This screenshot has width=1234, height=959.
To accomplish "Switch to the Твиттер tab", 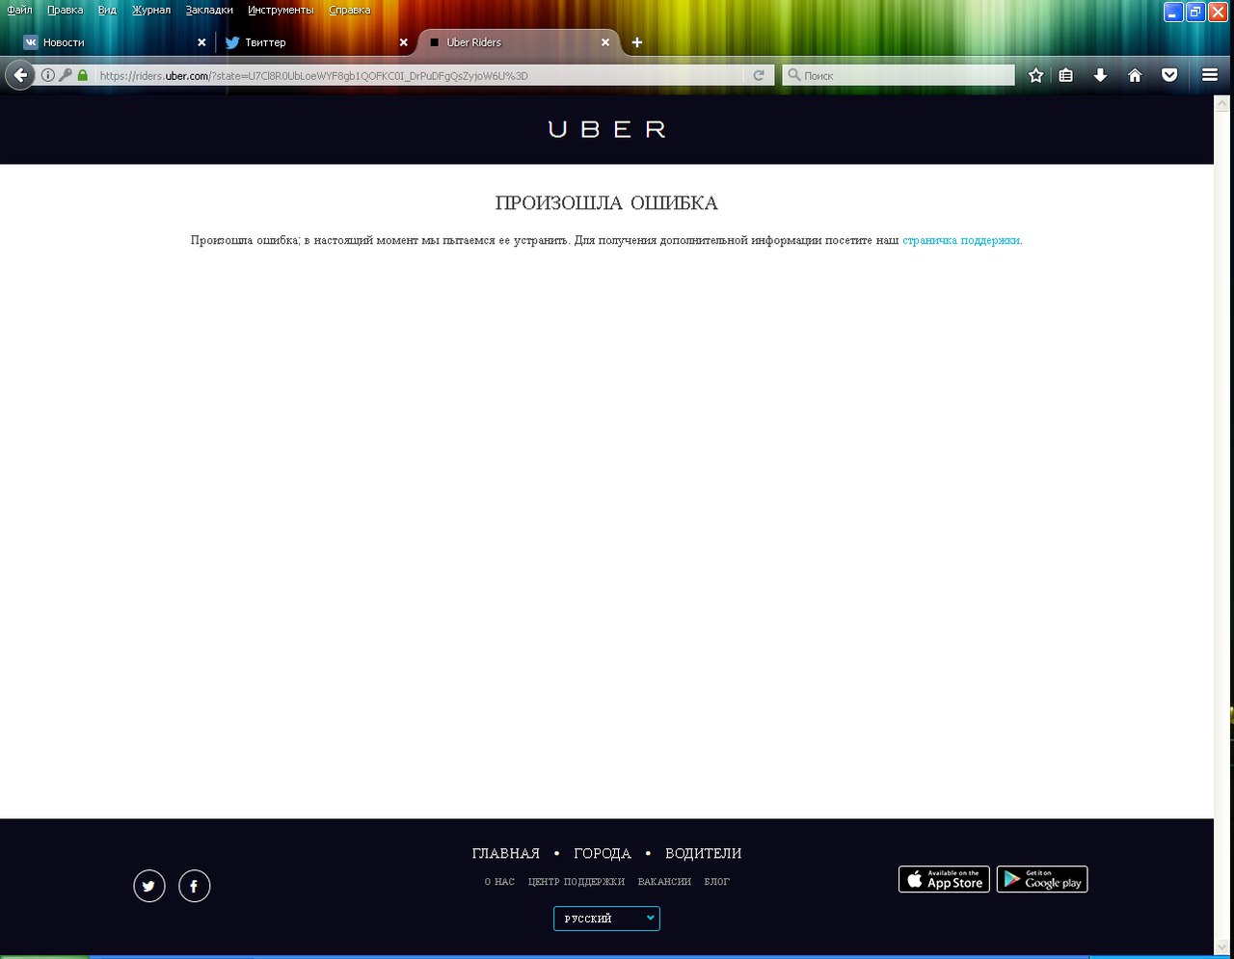I will (x=315, y=42).
